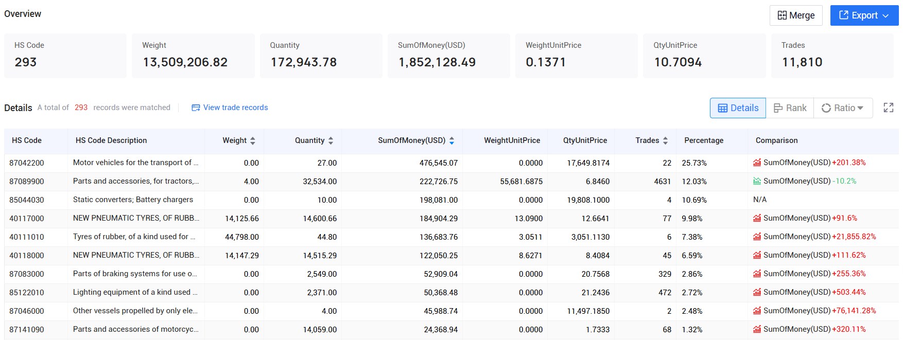This screenshot has height=340, width=903.
Task: Open the Ratio dropdown
Action: [x=843, y=108]
